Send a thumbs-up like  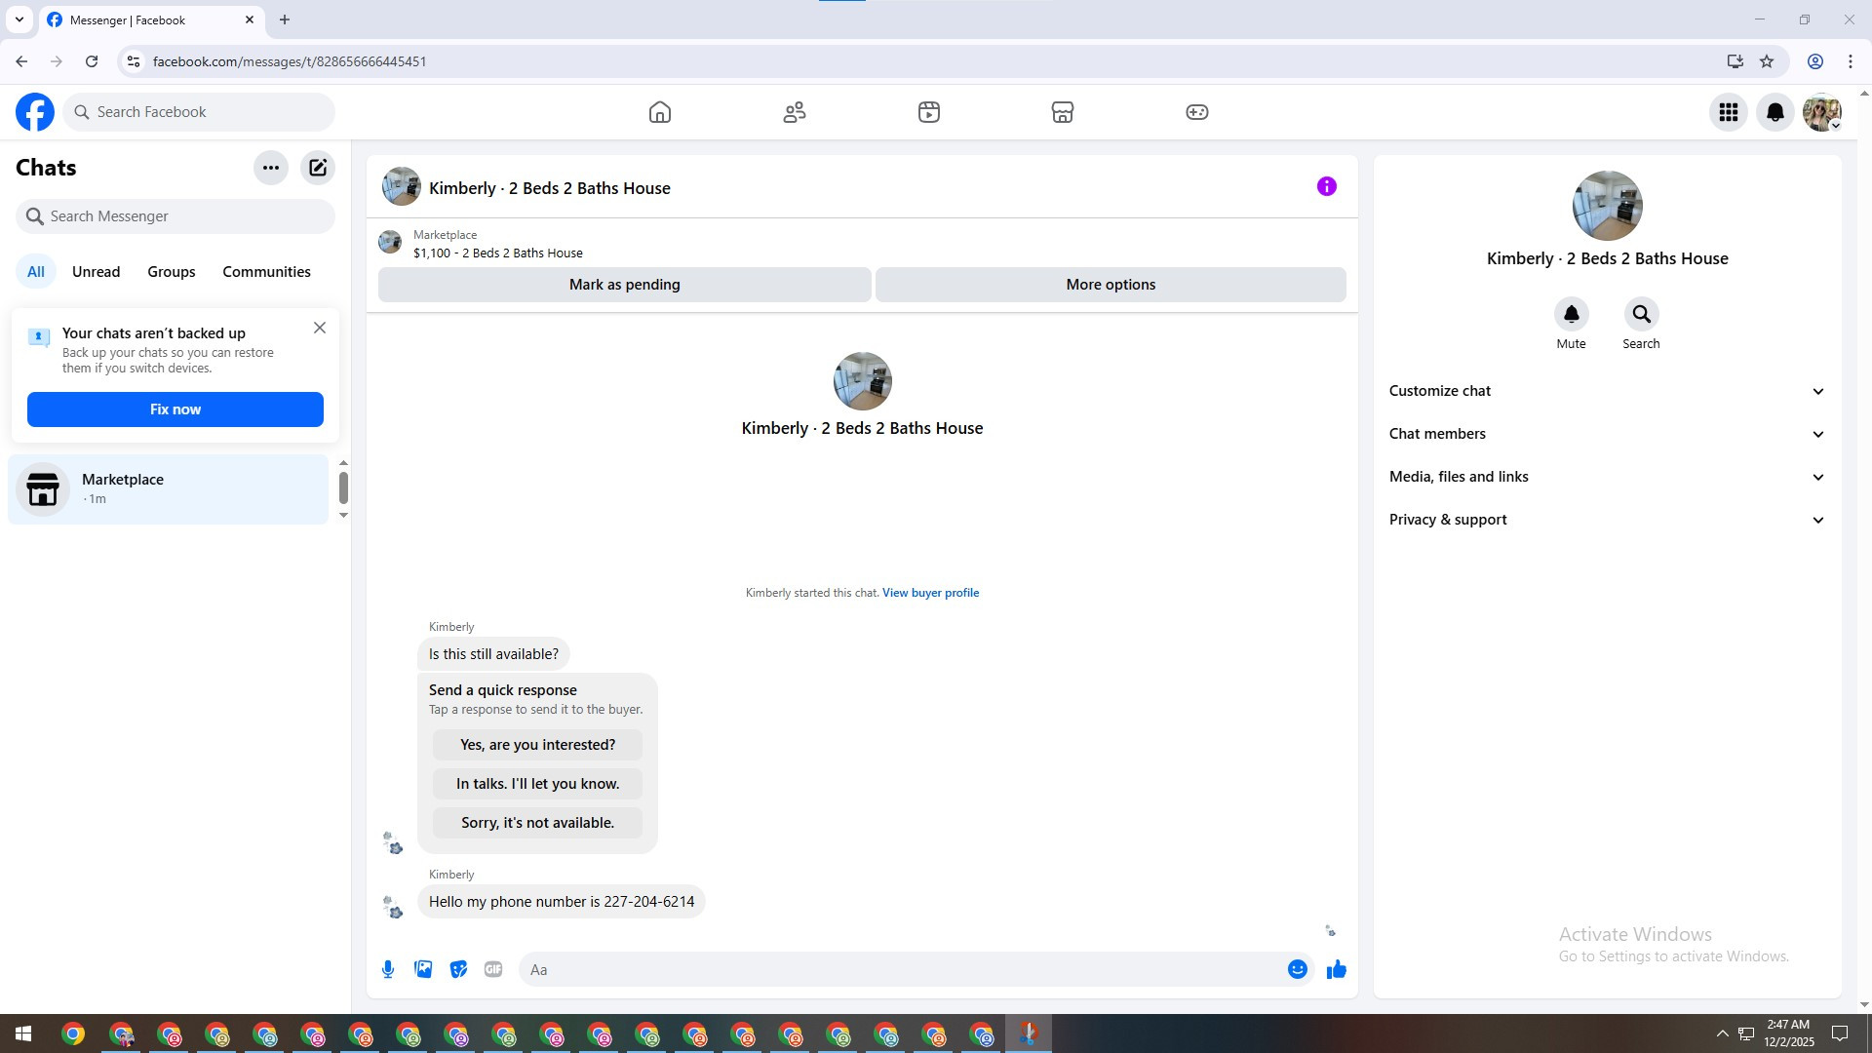tap(1337, 969)
